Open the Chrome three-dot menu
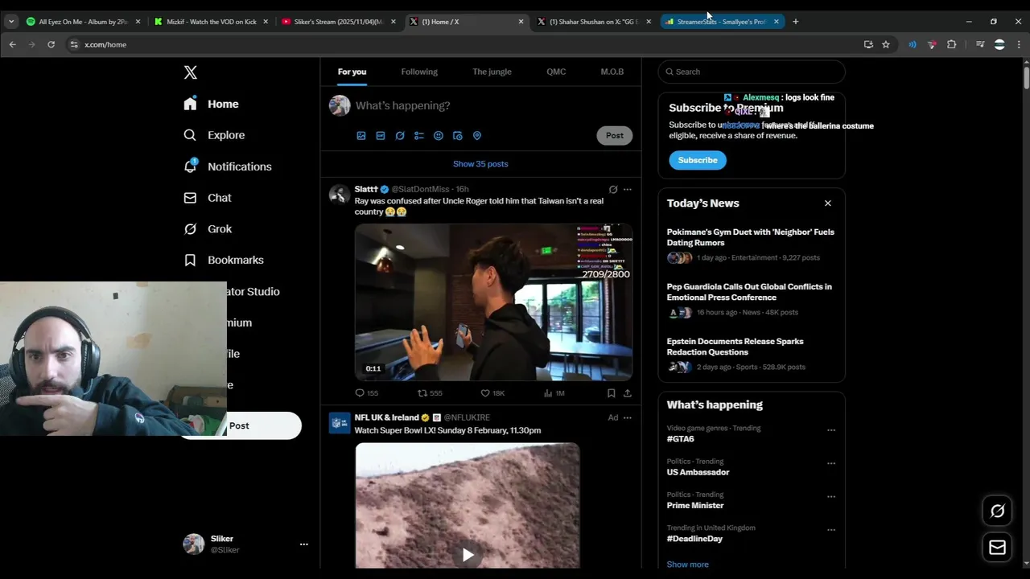 pyautogui.click(x=1019, y=44)
